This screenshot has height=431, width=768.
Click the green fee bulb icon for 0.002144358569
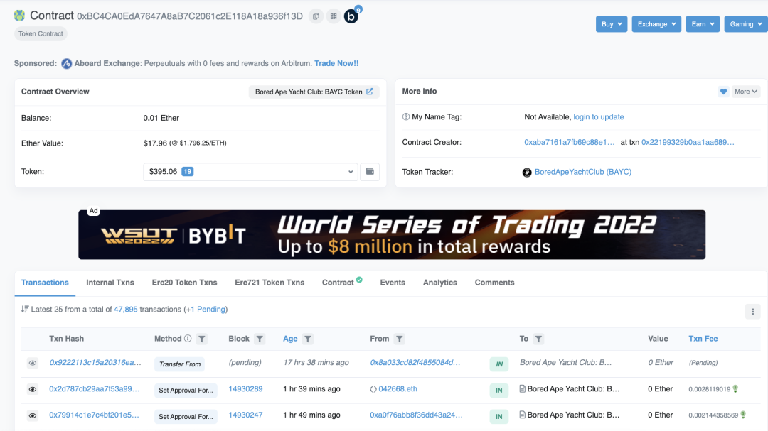(743, 415)
